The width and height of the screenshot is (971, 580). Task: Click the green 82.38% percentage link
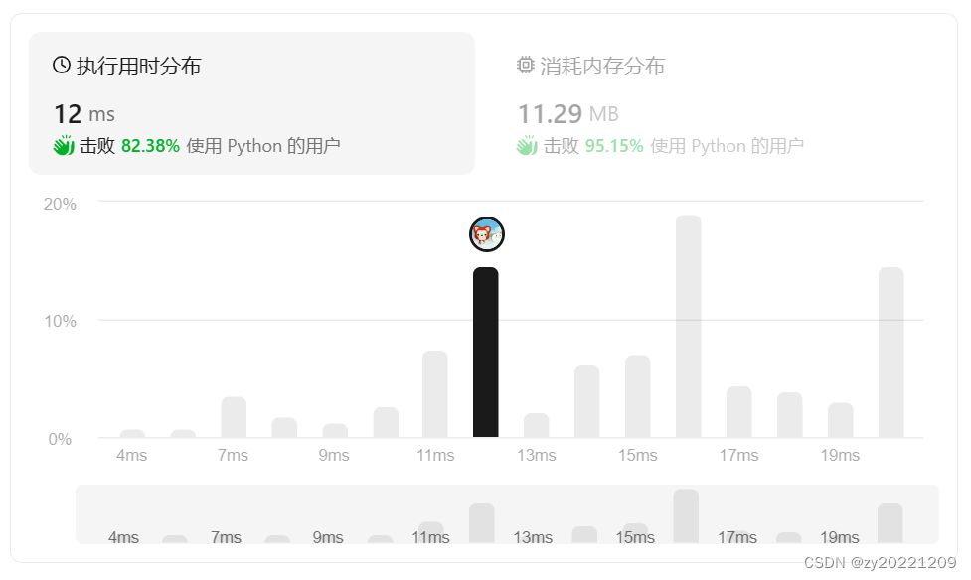151,145
